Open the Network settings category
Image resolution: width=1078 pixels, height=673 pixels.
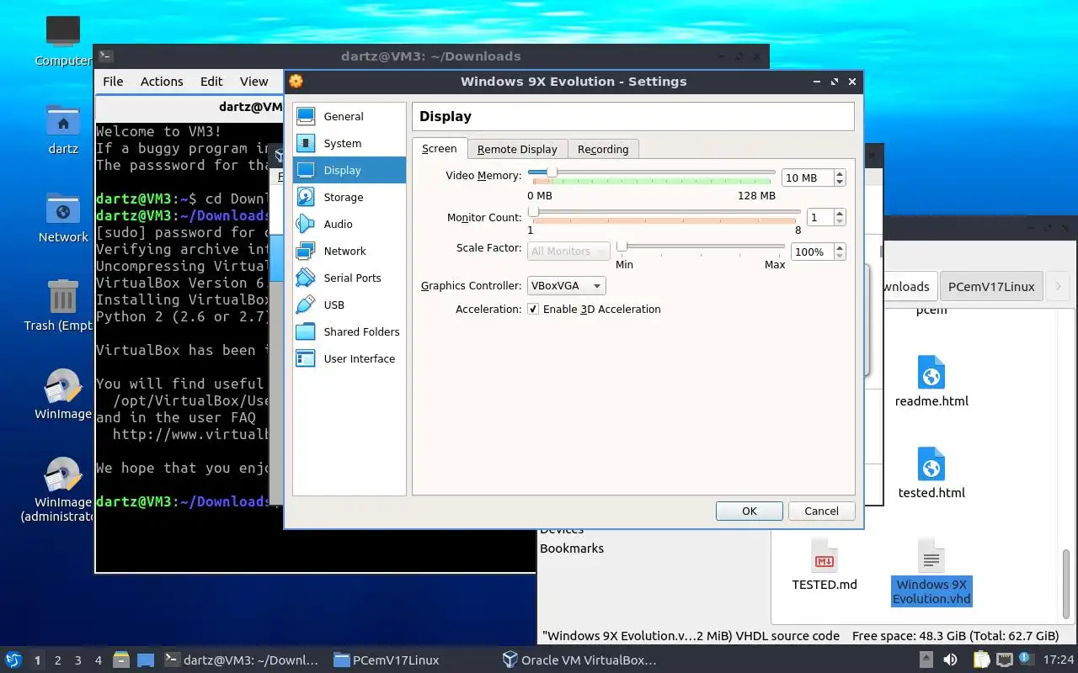(349, 251)
